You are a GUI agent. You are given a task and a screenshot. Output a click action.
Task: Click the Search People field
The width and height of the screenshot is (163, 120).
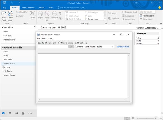coord(147,12)
